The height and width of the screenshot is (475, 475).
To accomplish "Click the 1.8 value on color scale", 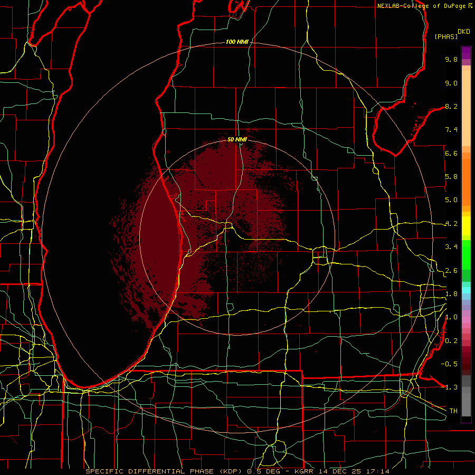I will click(x=451, y=294).
